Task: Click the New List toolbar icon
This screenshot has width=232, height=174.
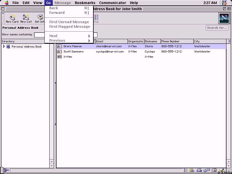Action: (26, 18)
